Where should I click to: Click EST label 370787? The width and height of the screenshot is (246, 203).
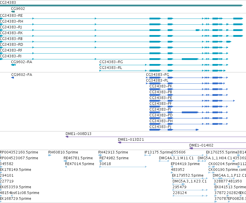pyautogui.click(x=221, y=199)
